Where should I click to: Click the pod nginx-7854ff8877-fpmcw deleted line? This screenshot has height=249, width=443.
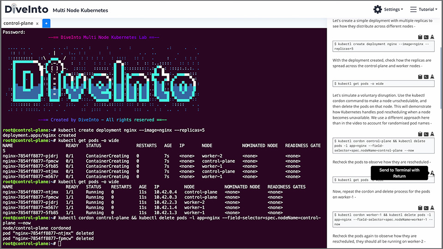click(x=48, y=238)
